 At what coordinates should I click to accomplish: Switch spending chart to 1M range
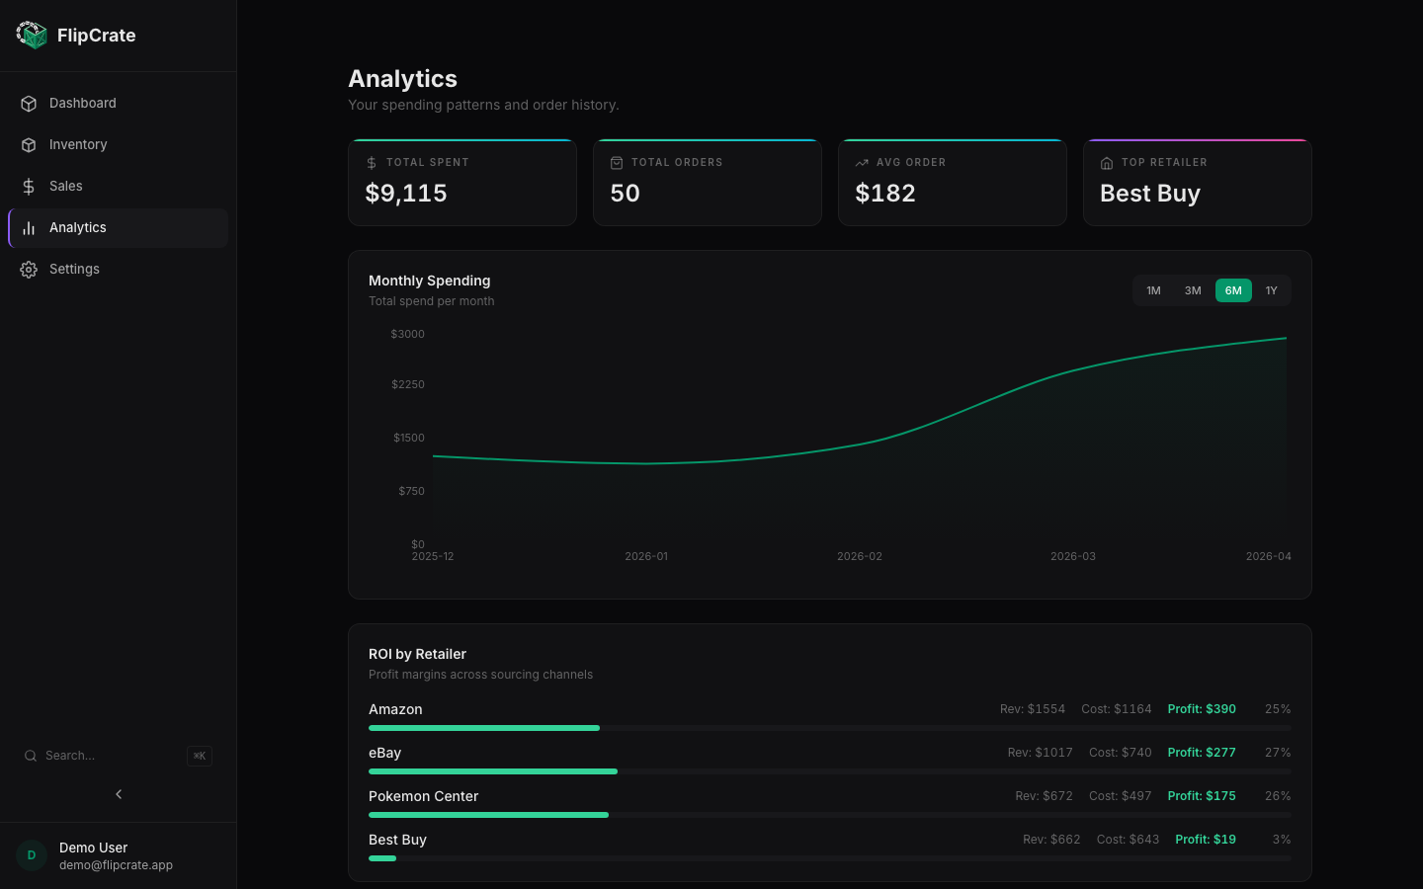(x=1153, y=290)
